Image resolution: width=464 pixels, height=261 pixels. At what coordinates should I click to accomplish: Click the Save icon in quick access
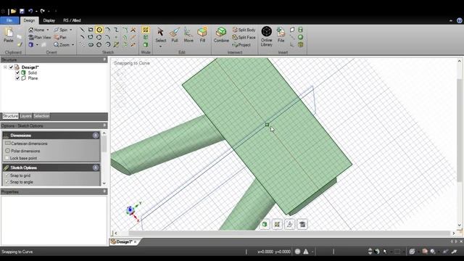[22, 12]
